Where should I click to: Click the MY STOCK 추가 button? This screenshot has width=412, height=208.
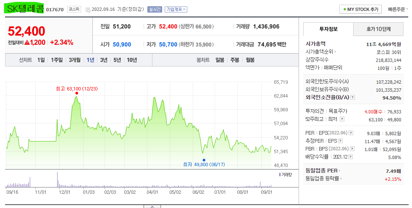click(360, 10)
